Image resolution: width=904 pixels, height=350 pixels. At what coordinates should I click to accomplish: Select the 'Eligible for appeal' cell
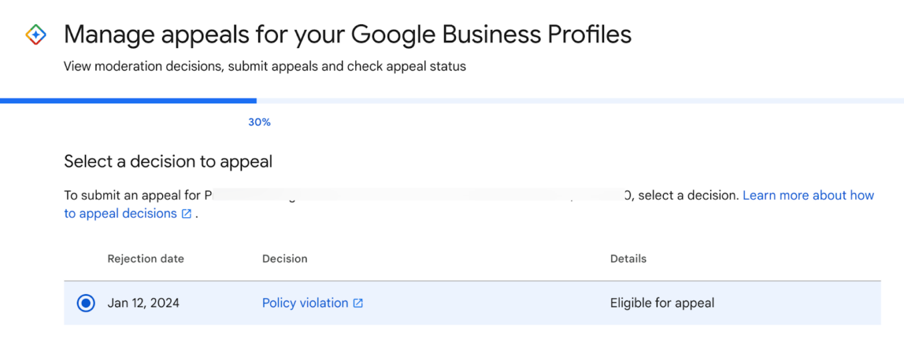click(662, 303)
